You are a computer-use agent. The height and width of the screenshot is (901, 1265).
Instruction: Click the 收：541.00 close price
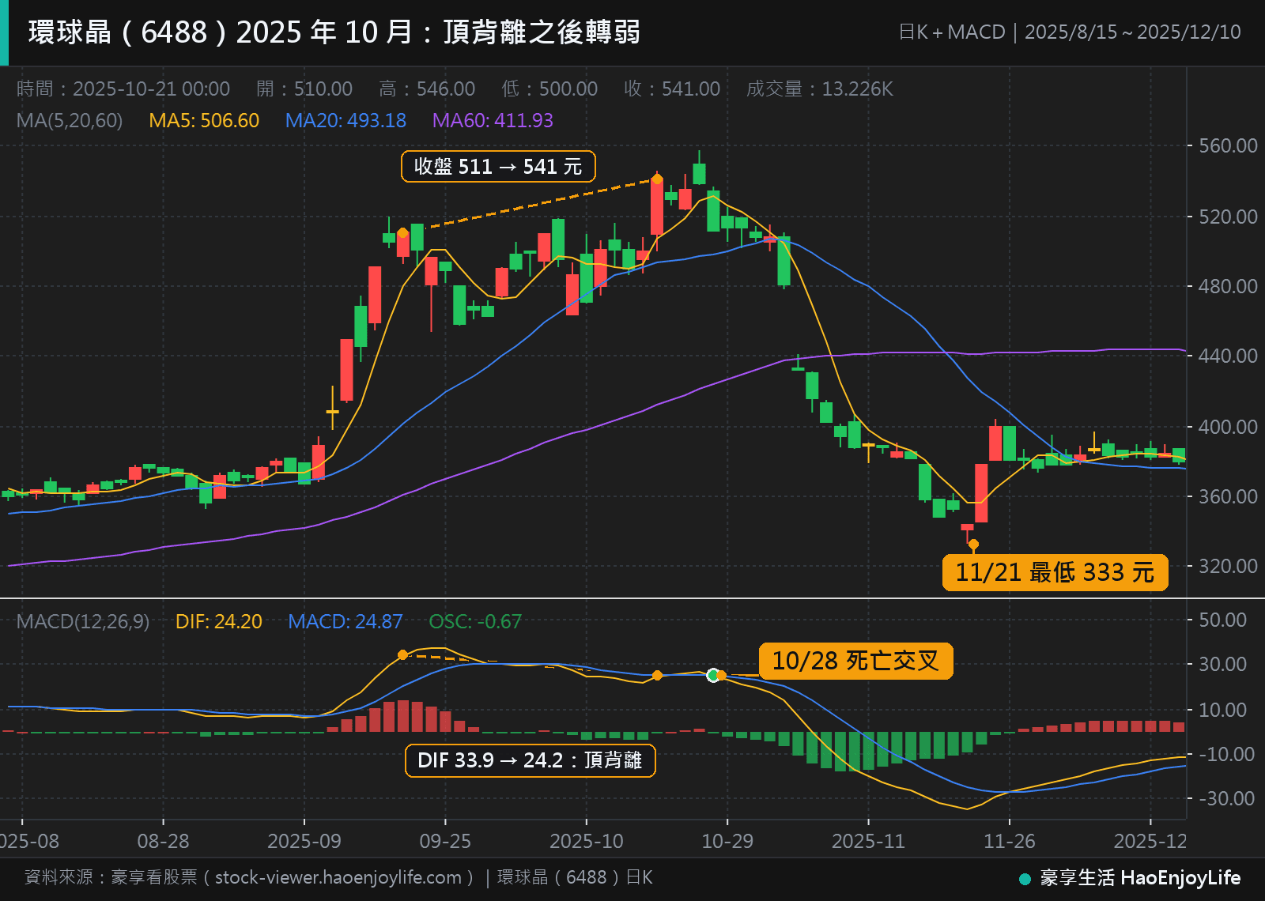click(x=672, y=89)
